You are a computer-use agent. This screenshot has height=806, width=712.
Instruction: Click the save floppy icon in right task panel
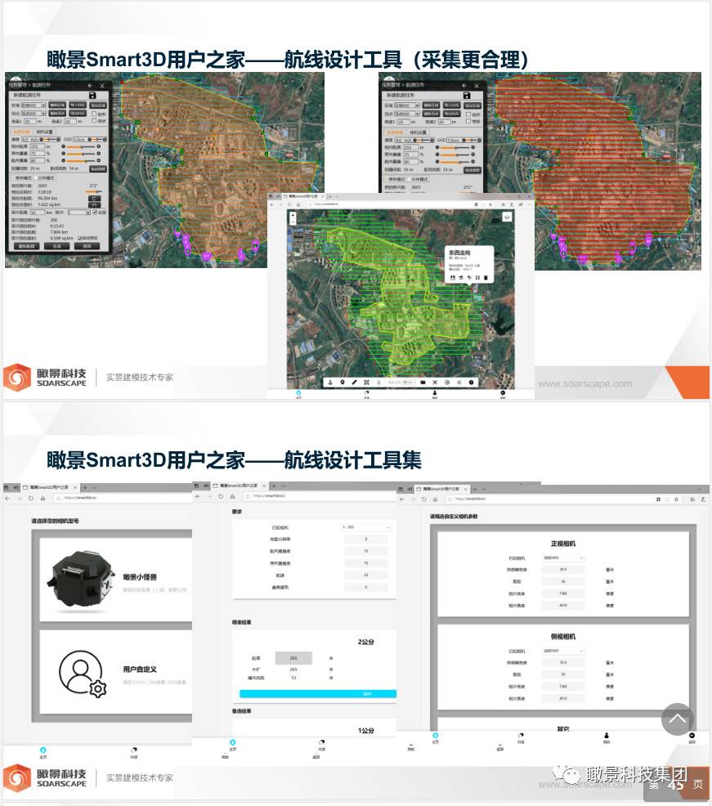pyautogui.click(x=467, y=96)
